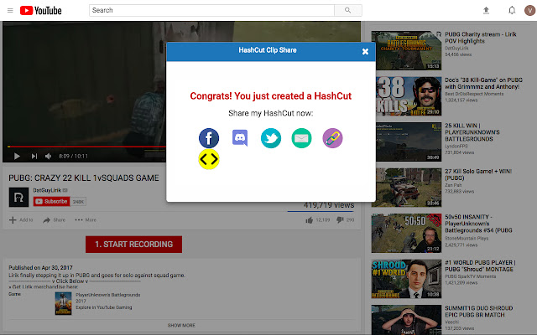Open PlayerUnknown's Battlegrounds game link
537x335 pixels.
[x=108, y=295]
